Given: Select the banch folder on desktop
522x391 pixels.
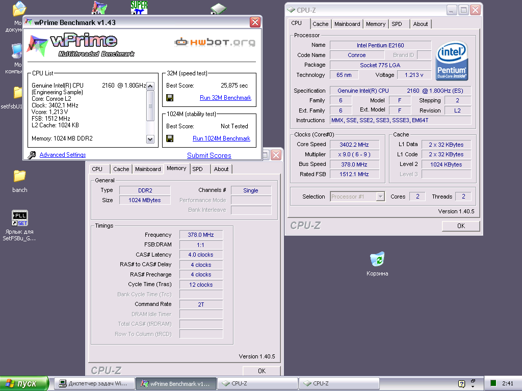Looking at the screenshot, I should click(20, 176).
